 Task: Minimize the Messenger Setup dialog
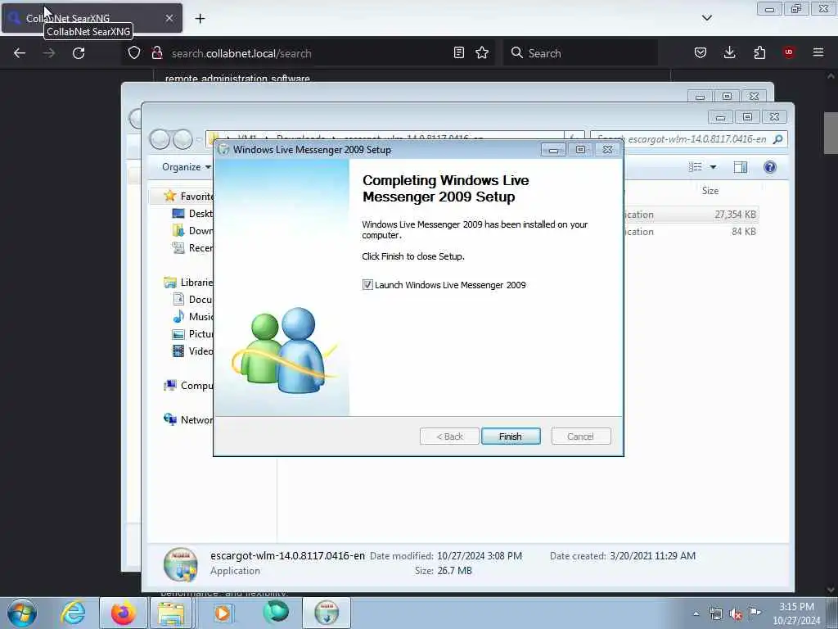tap(553, 150)
